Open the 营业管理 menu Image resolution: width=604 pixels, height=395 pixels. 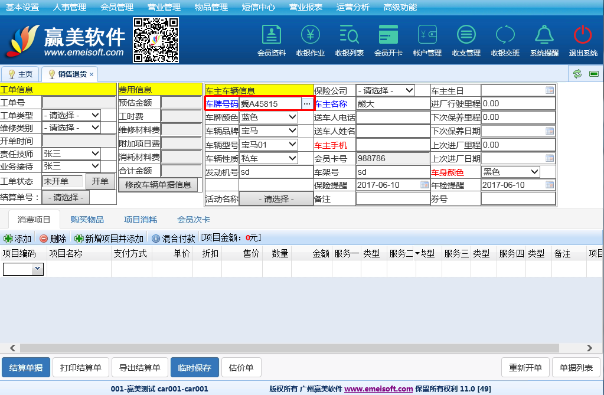click(164, 7)
